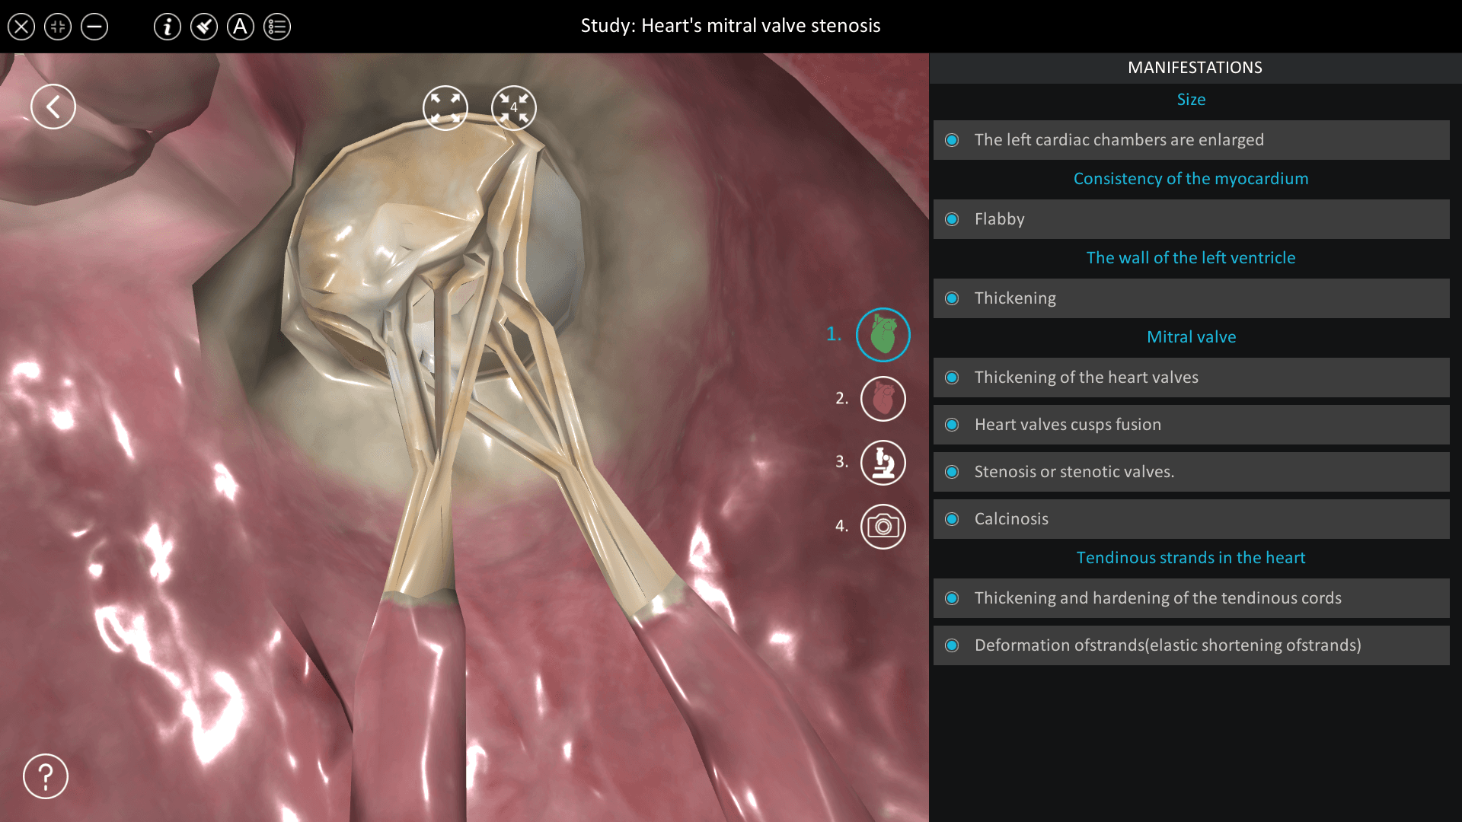The width and height of the screenshot is (1462, 822).
Task: Open the camera snapshot icon (4)
Action: point(883,527)
